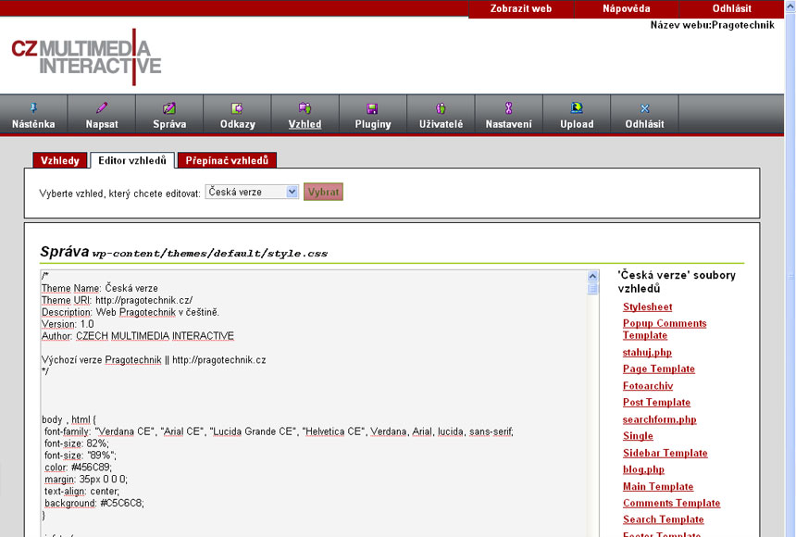Open the searchform.php file link
The image size is (796, 537).
pyautogui.click(x=659, y=419)
